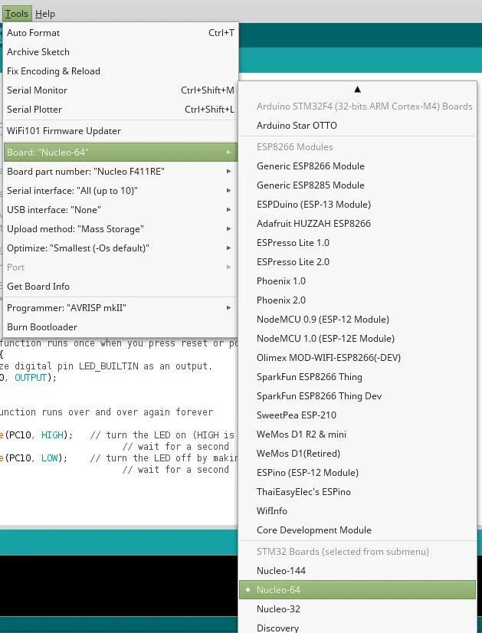Click the scroll-up arrow in board list

click(357, 89)
